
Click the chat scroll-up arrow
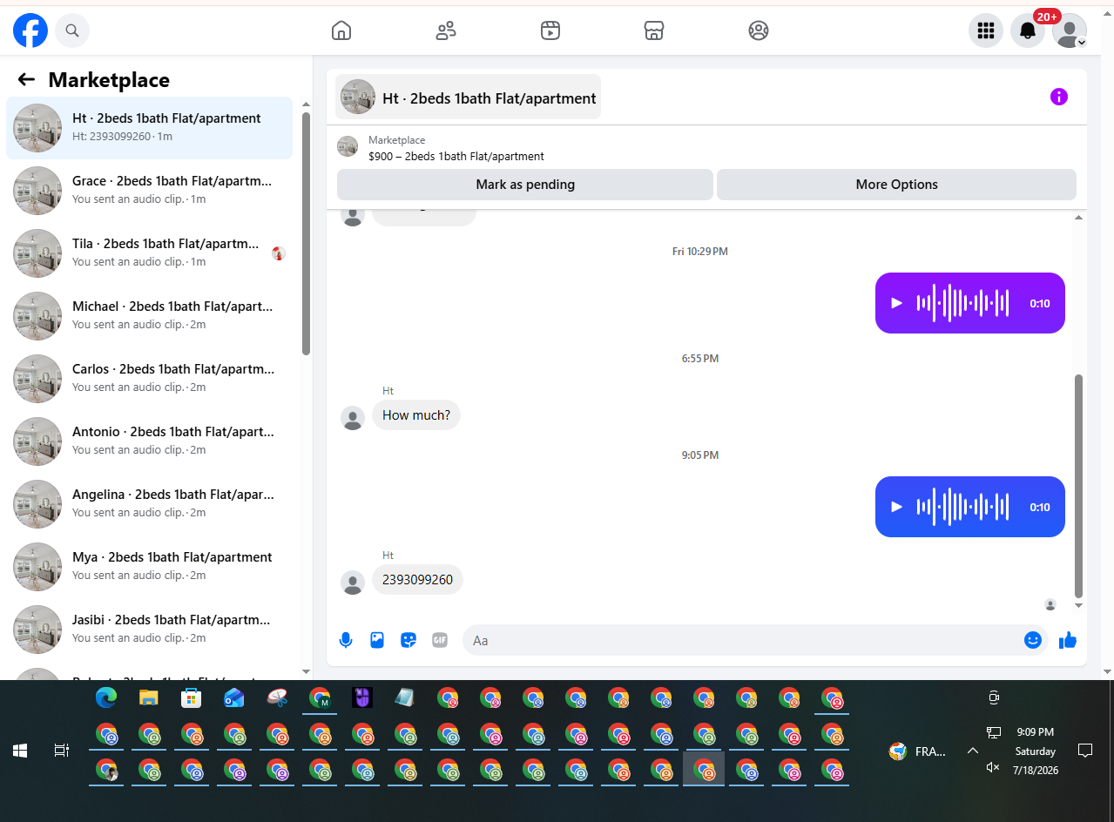point(1079,217)
